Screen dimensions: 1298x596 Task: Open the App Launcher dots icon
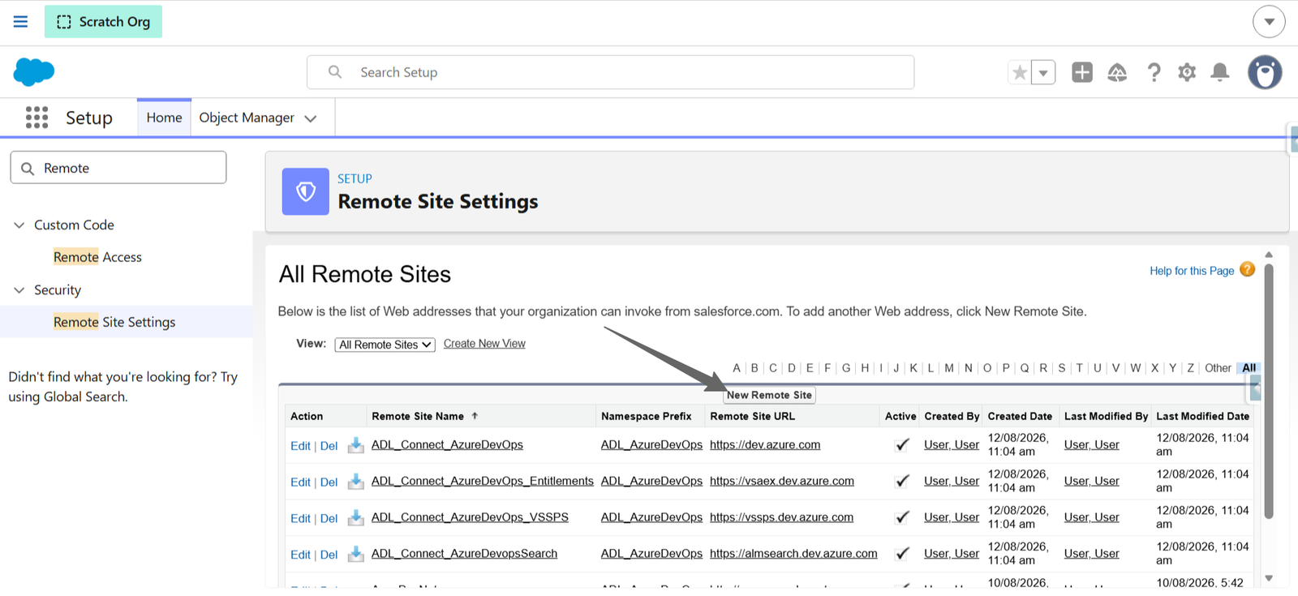(37, 118)
